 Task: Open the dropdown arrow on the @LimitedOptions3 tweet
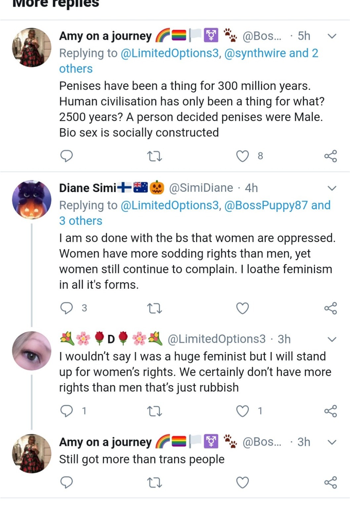332,339
